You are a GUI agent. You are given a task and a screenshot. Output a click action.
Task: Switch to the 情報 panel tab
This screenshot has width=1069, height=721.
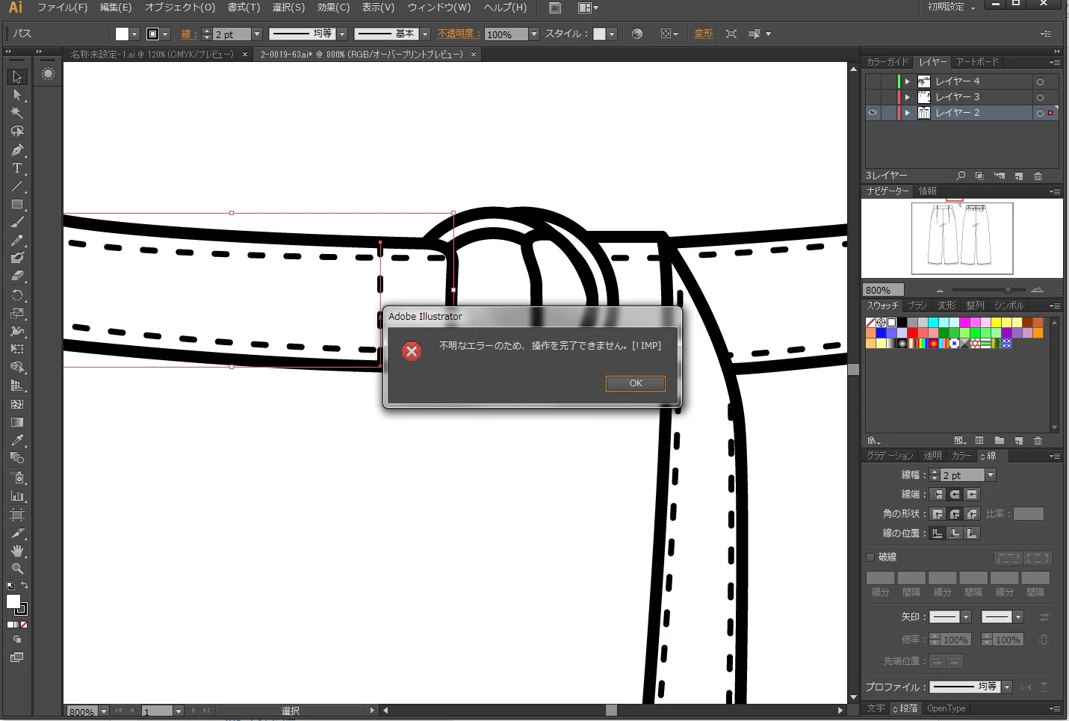[928, 191]
